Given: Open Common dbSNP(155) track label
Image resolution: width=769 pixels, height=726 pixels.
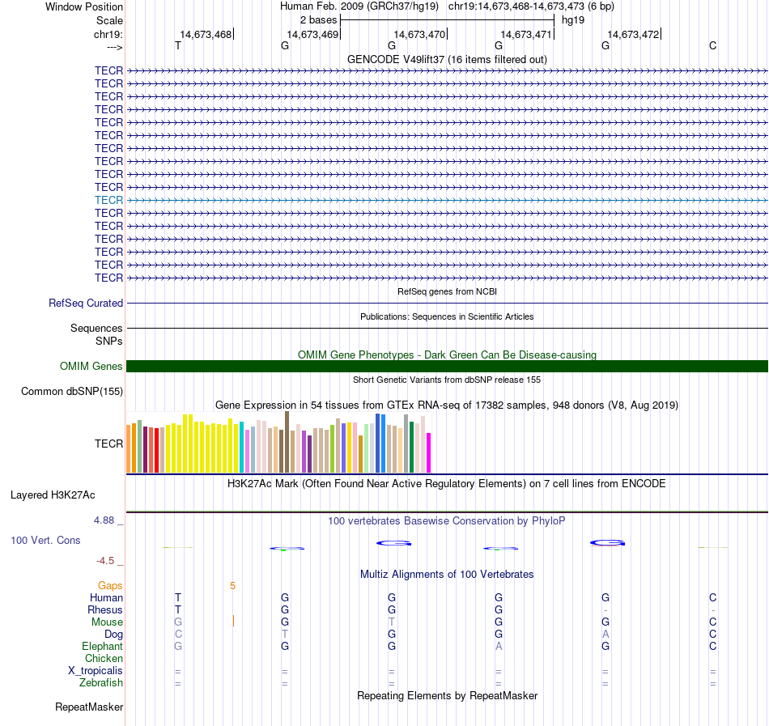Looking at the screenshot, I should [72, 391].
